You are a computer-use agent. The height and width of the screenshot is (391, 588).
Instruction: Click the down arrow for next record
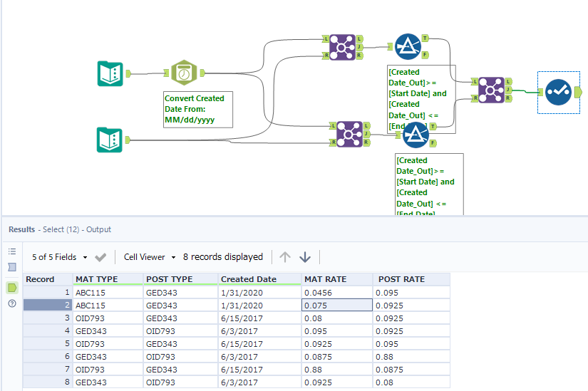coord(305,257)
